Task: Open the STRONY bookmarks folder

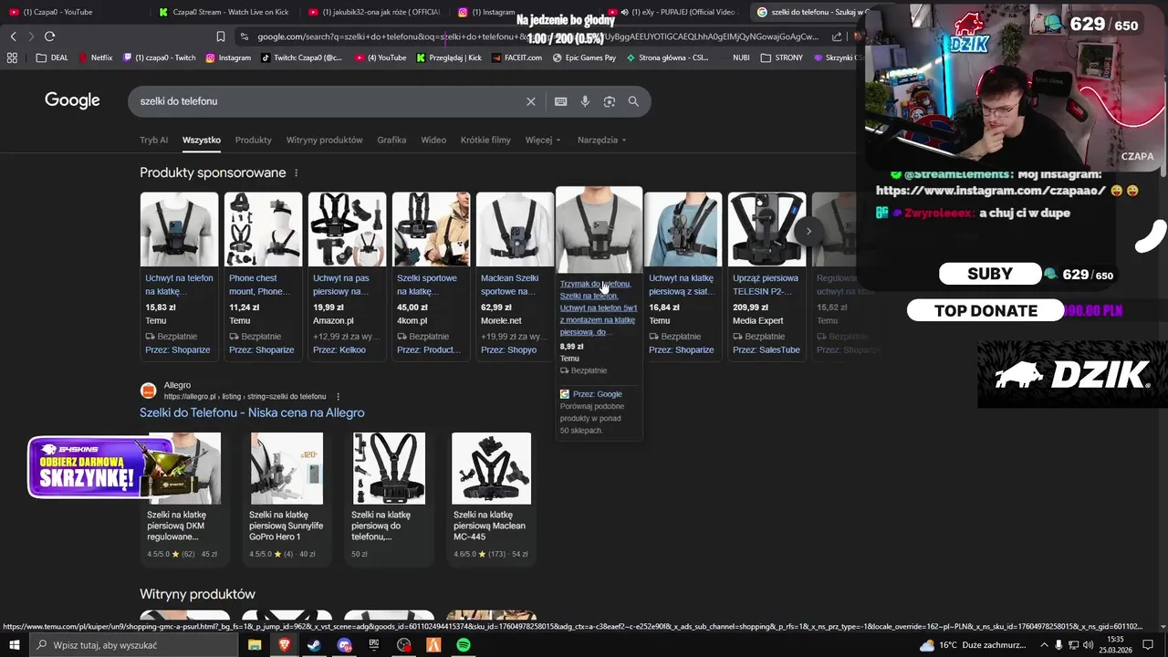Action: pyautogui.click(x=782, y=57)
